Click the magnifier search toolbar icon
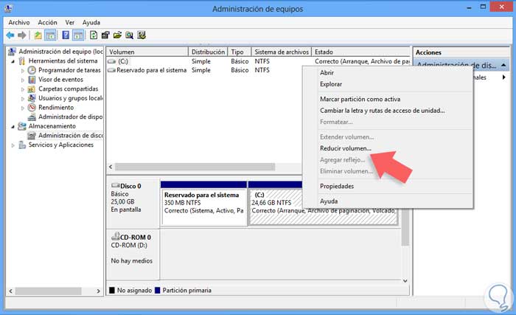This screenshot has width=516, height=315. (x=129, y=35)
